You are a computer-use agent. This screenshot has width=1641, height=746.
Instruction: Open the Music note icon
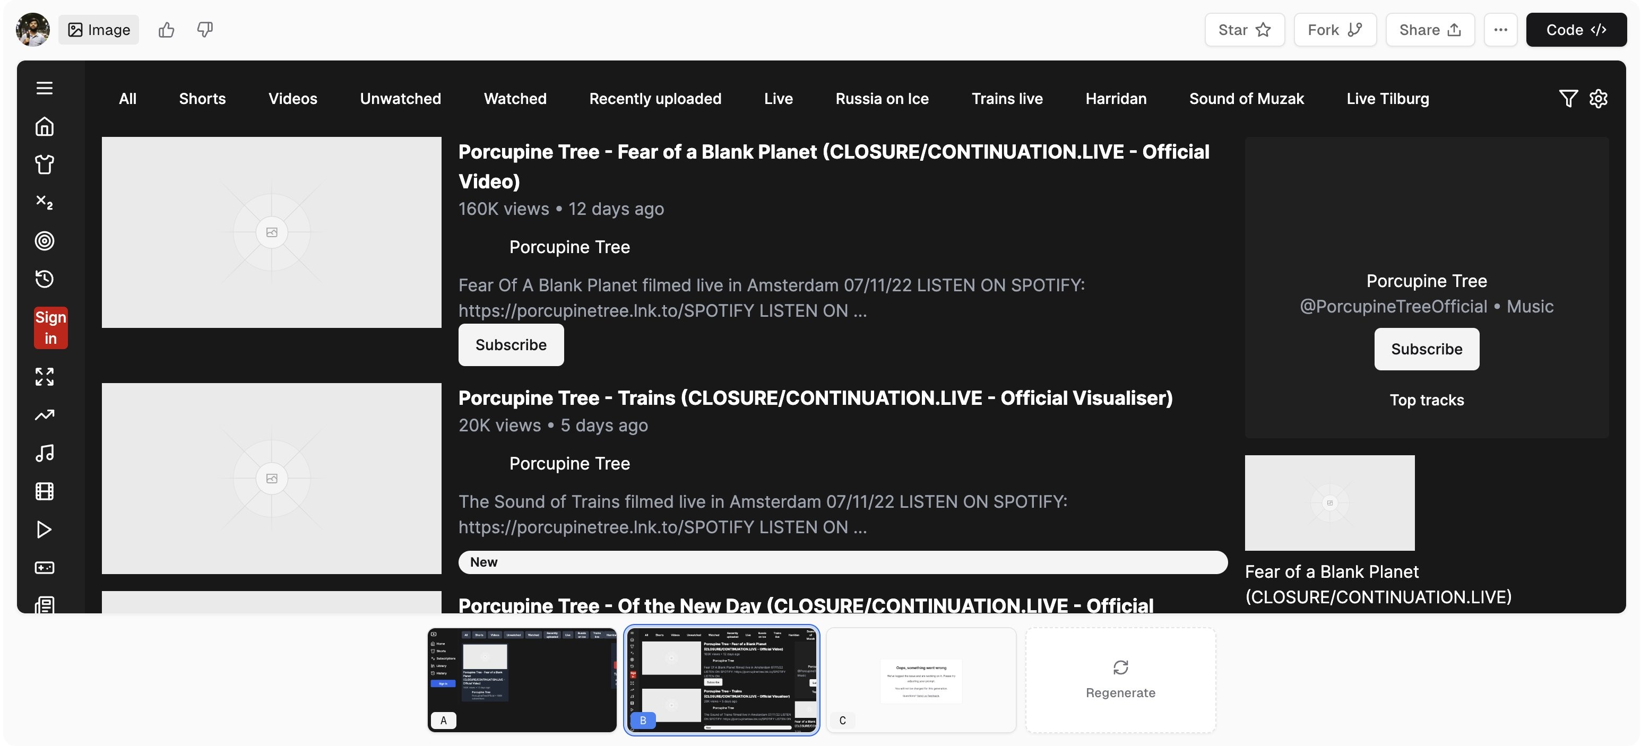click(x=44, y=453)
